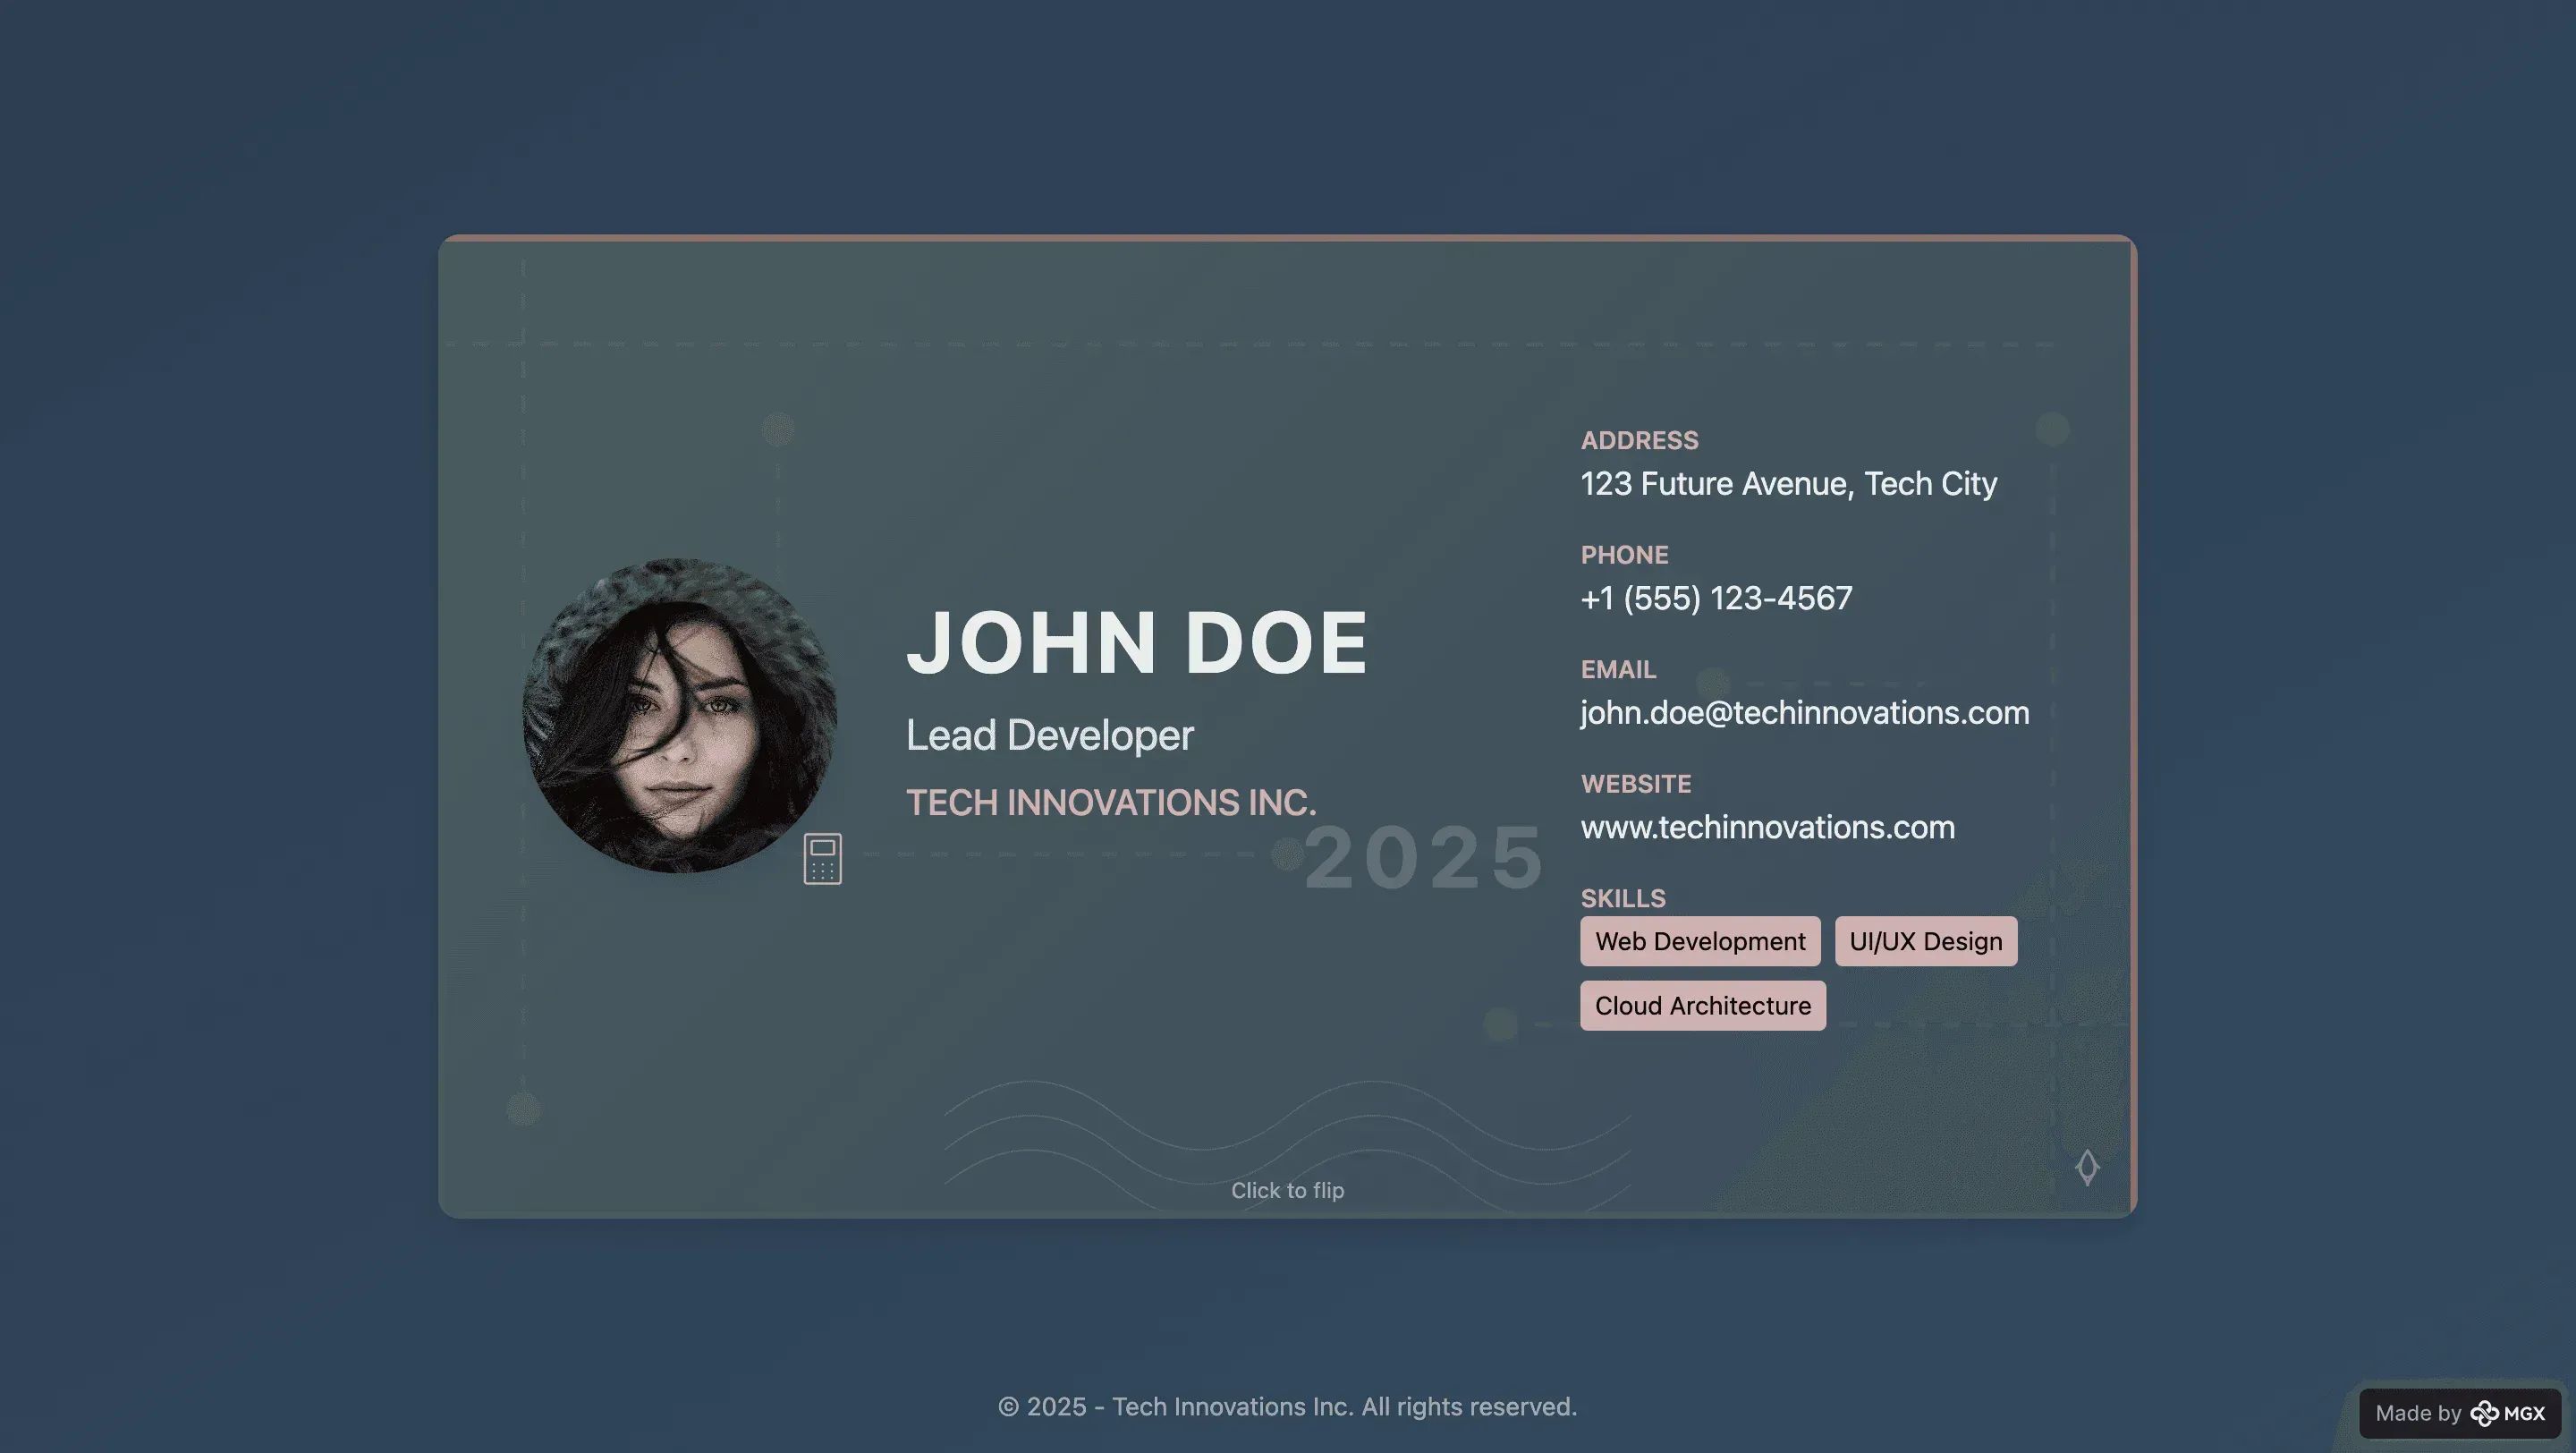Click the Lead Developer job title

[x=1049, y=735]
